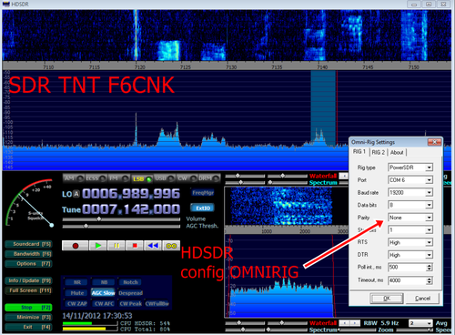Screen dimensions: 455x335
Task: Open the Baud rate combo box
Action: pyautogui.click(x=410, y=193)
